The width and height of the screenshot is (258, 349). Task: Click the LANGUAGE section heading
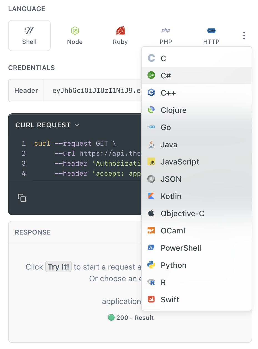pos(27,9)
